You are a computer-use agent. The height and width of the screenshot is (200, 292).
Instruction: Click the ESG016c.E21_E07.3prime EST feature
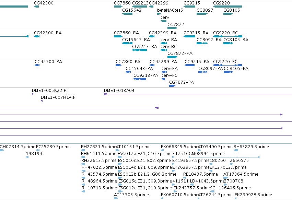point(120,164)
